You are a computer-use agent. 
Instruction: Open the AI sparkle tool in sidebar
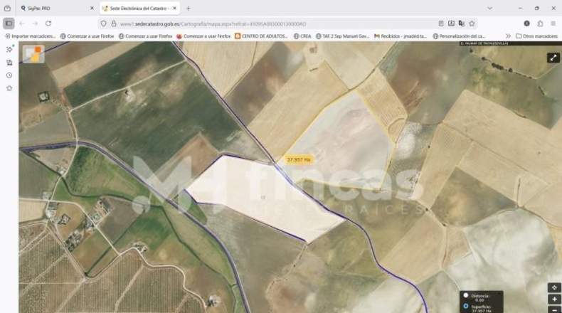point(9,49)
